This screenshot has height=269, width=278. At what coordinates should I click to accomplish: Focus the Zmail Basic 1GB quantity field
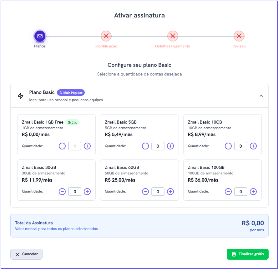[75, 146]
